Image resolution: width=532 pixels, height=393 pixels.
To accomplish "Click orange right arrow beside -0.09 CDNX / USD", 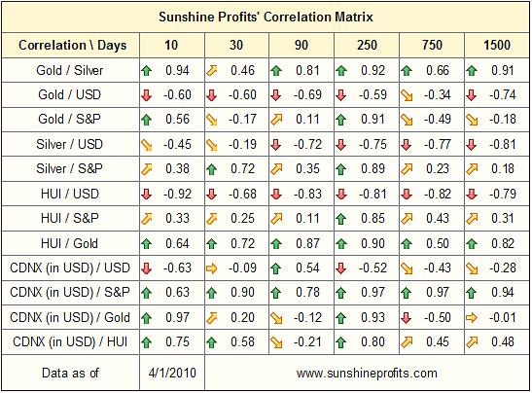I will 212,268.
